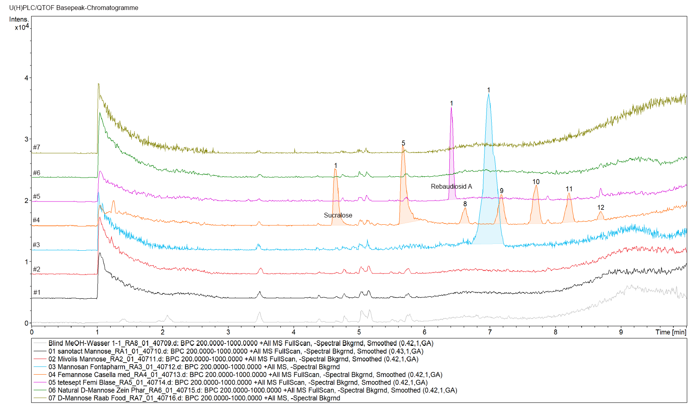Image resolution: width=695 pixels, height=407 pixels.
Task: Click the Blind MeOH-Wasser legend entry
Action: pyautogui.click(x=240, y=343)
